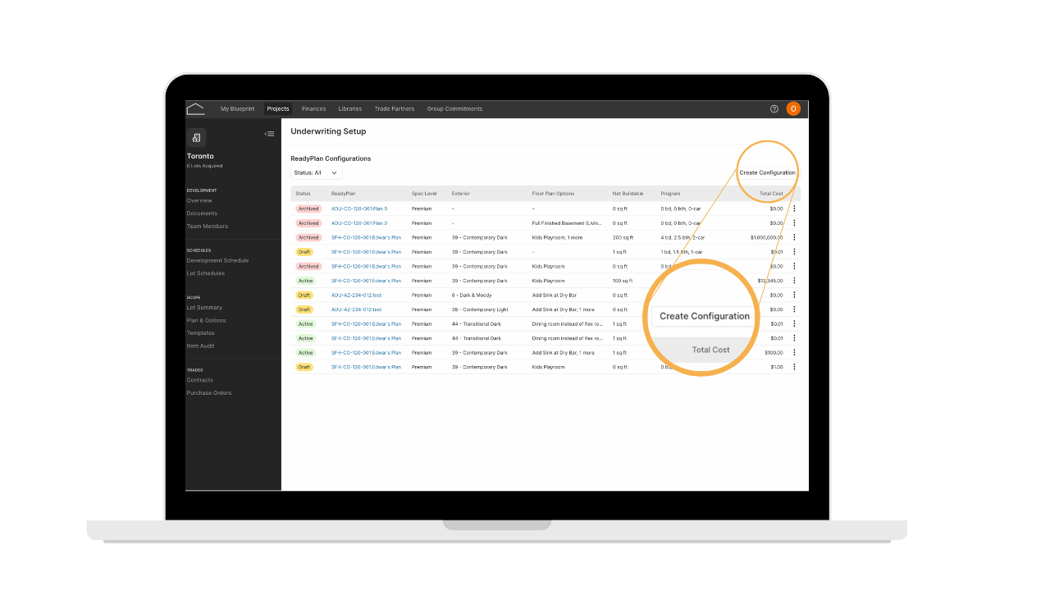The image size is (1050, 591).
Task: Collapse the sidebar using the collapse icon
Action: [269, 134]
